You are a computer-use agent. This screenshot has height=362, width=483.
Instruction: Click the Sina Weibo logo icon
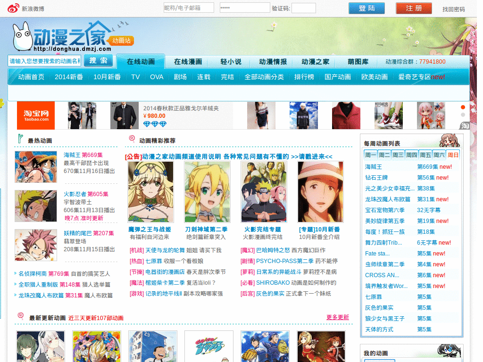[x=13, y=8]
